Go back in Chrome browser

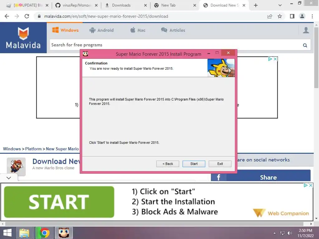point(7,16)
